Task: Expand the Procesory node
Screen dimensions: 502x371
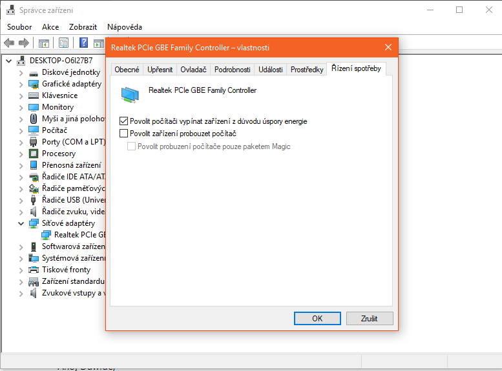Action: (21, 154)
